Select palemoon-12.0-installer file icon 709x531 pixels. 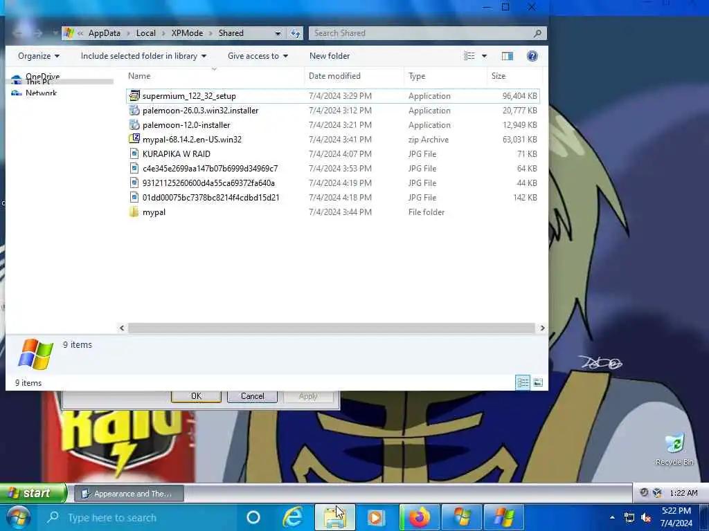pos(134,124)
